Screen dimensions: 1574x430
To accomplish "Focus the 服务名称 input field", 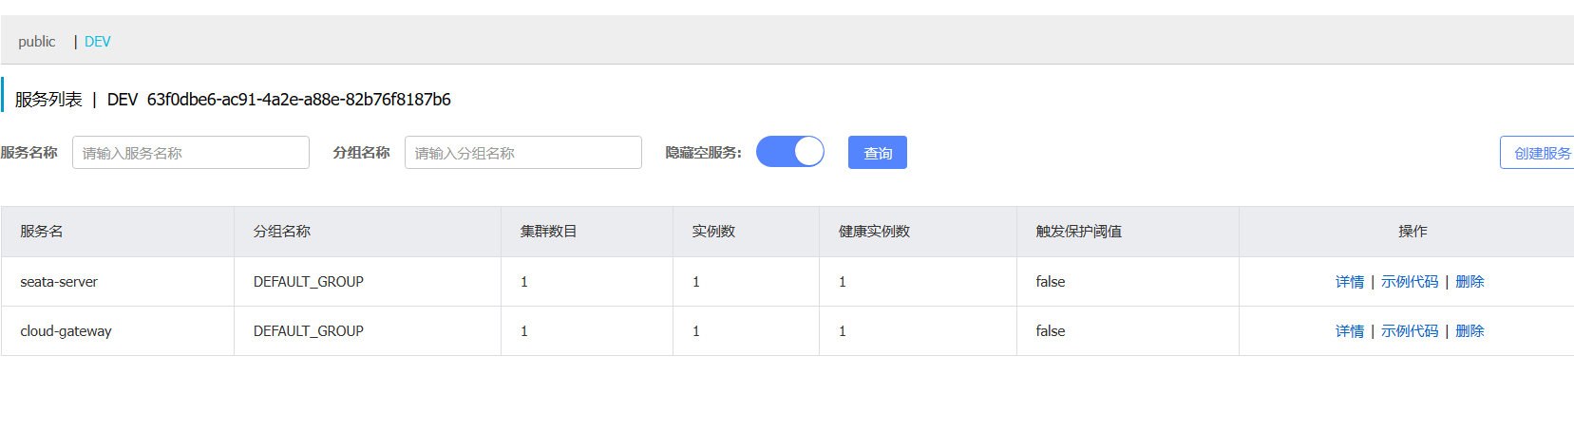I will [x=191, y=153].
